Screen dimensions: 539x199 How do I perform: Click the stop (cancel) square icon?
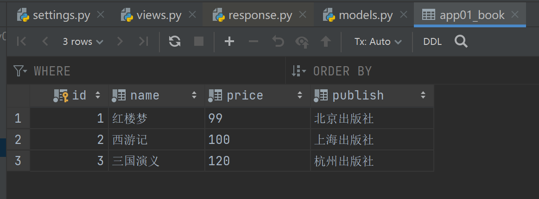point(199,42)
